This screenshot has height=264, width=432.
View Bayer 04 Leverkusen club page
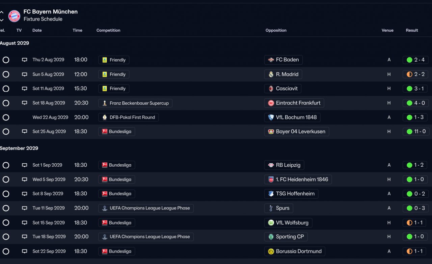(297, 132)
